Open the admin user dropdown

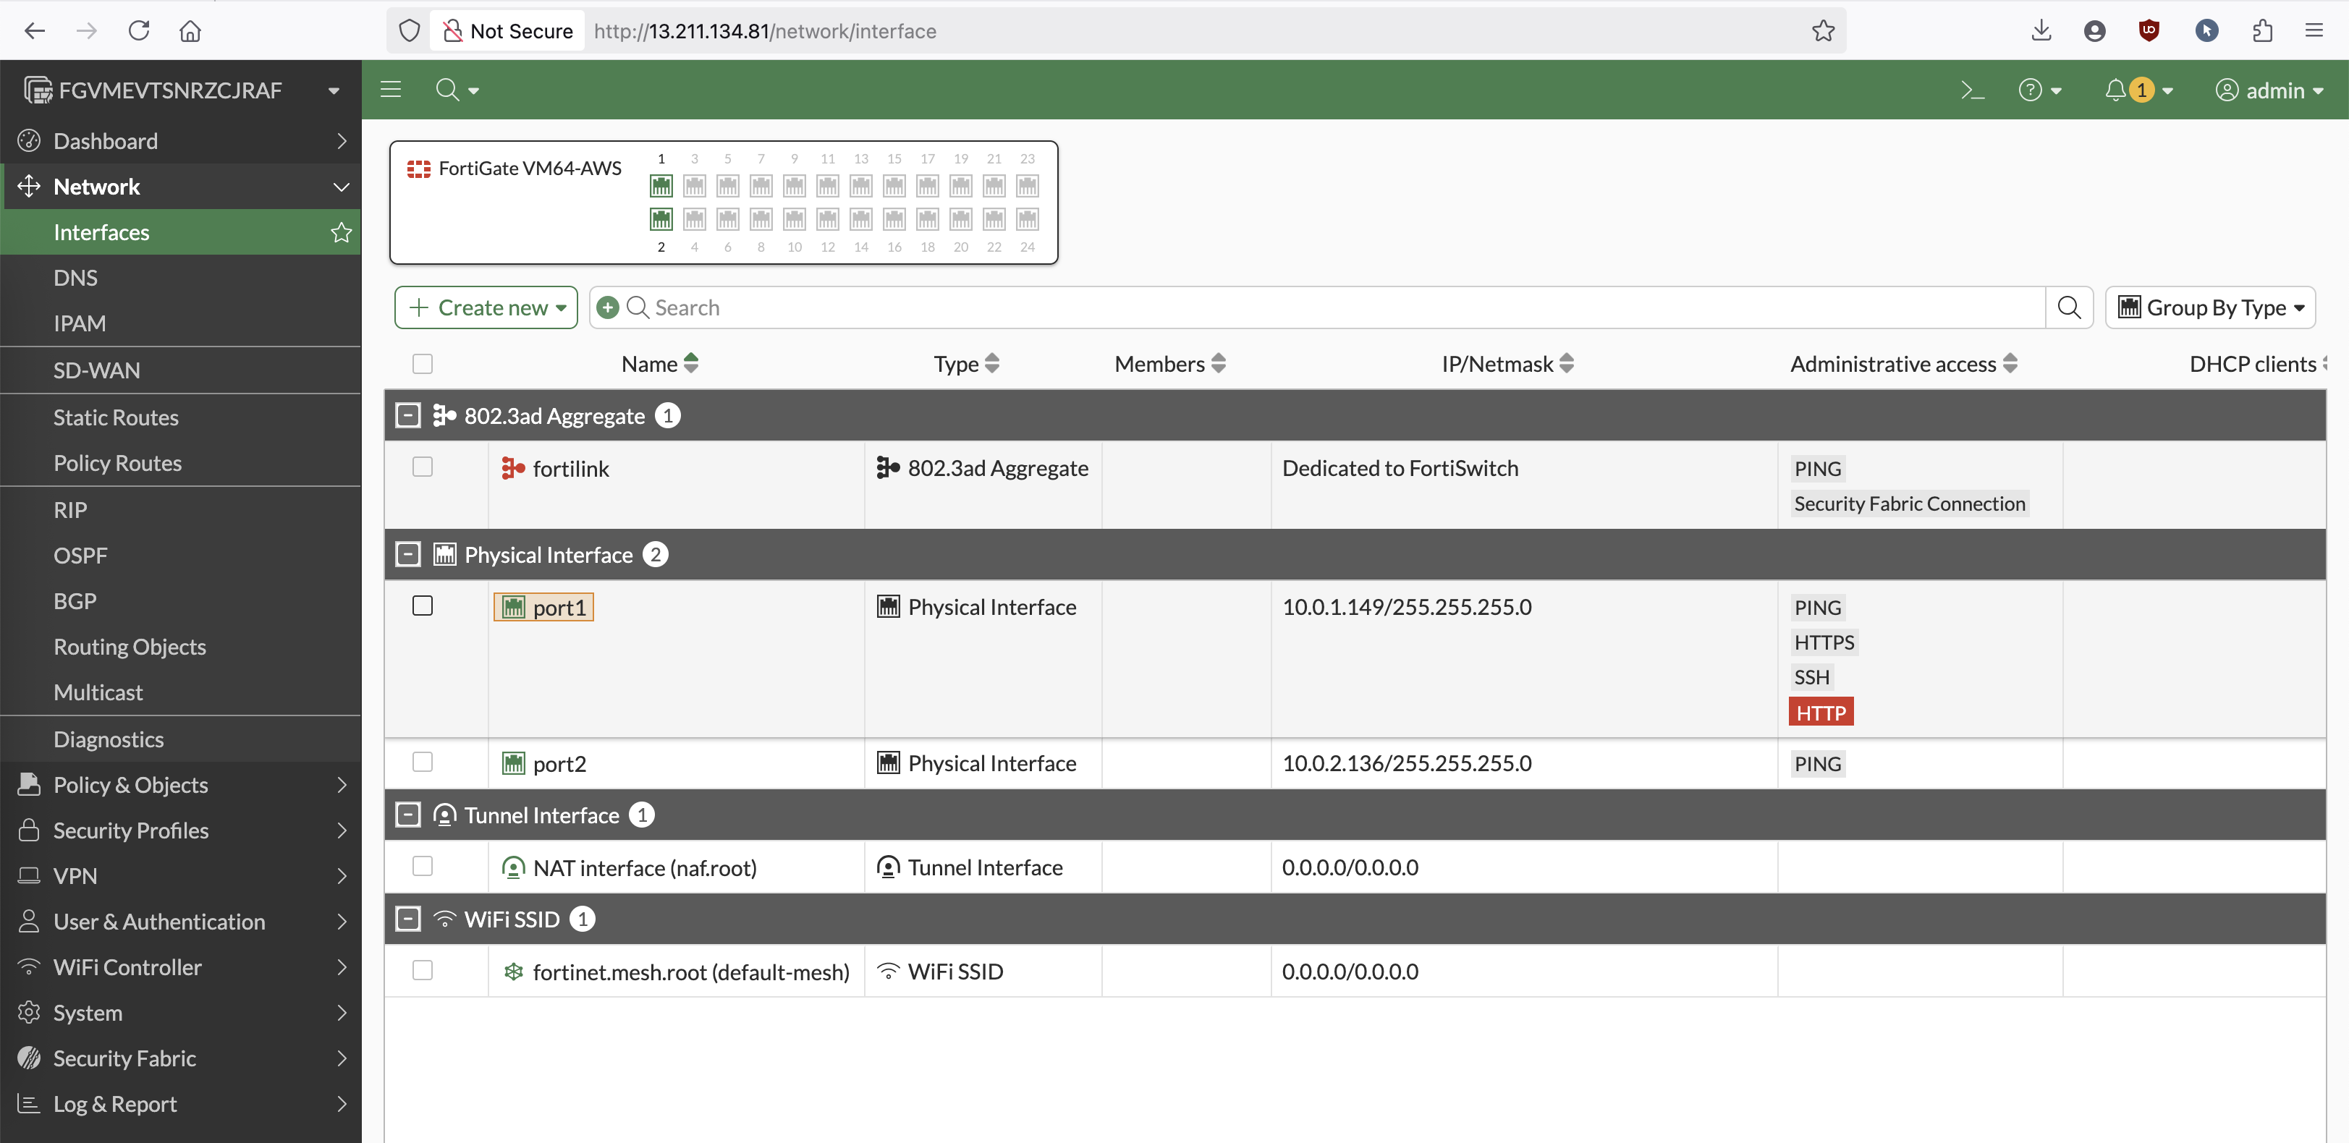click(2269, 90)
